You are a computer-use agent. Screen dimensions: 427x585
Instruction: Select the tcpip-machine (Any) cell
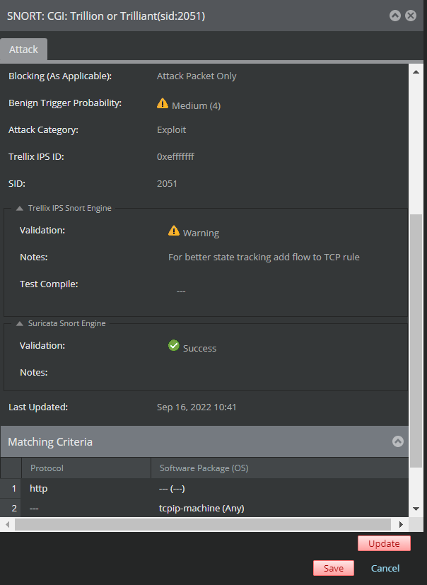tap(280, 508)
